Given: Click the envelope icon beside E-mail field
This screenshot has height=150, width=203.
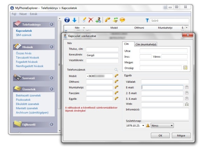Looking at the screenshot, I should point(187,87).
